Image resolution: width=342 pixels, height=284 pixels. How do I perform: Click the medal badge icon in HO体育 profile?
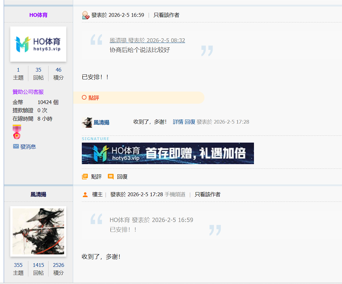pyautogui.click(x=17, y=132)
